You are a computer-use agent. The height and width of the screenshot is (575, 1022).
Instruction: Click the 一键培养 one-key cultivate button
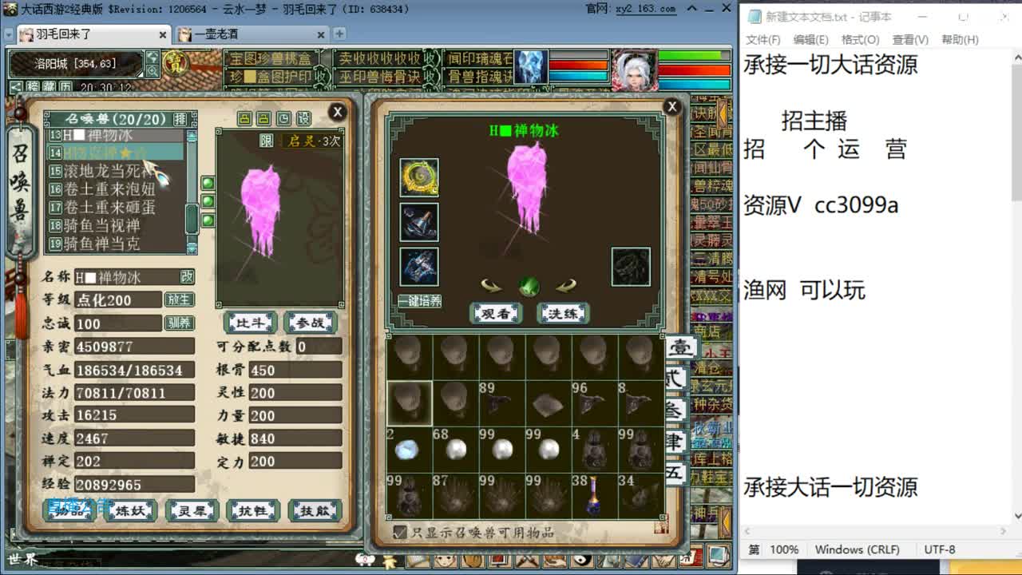coord(419,301)
